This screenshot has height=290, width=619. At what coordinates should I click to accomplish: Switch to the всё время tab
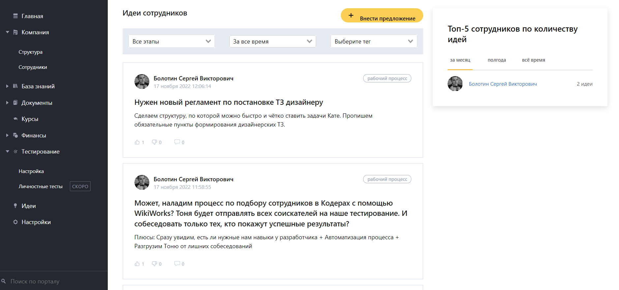click(x=534, y=60)
